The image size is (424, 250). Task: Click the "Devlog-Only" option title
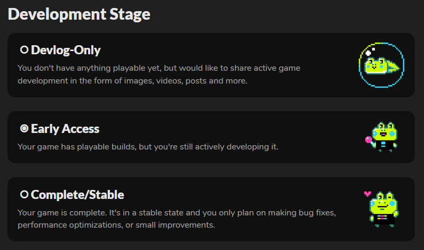tap(66, 50)
